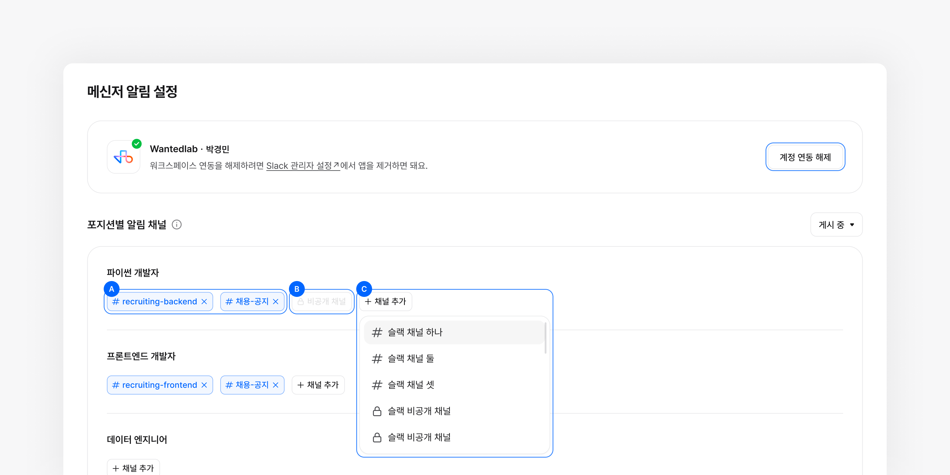Remove 채용-공지 channel under 파이썬 개발자
This screenshot has width=950, height=475.
(275, 302)
